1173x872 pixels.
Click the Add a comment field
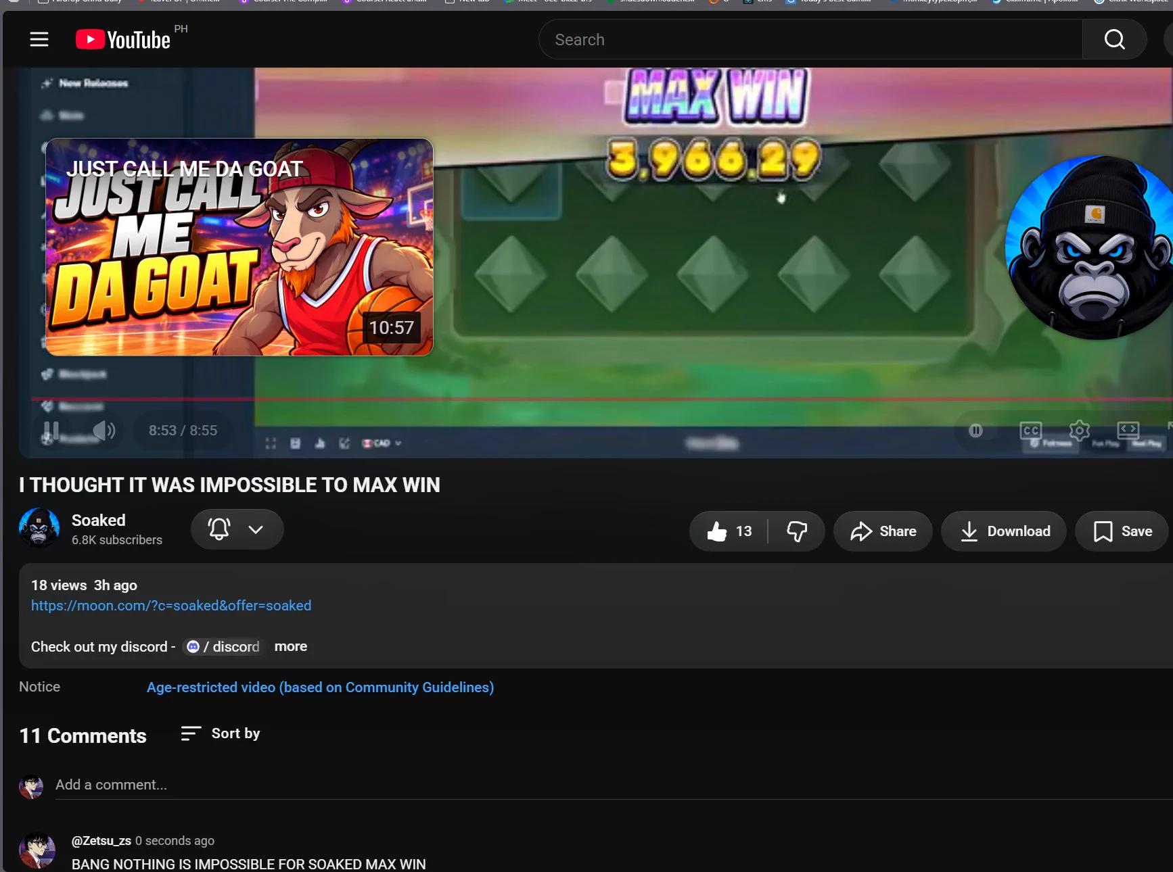tap(614, 785)
